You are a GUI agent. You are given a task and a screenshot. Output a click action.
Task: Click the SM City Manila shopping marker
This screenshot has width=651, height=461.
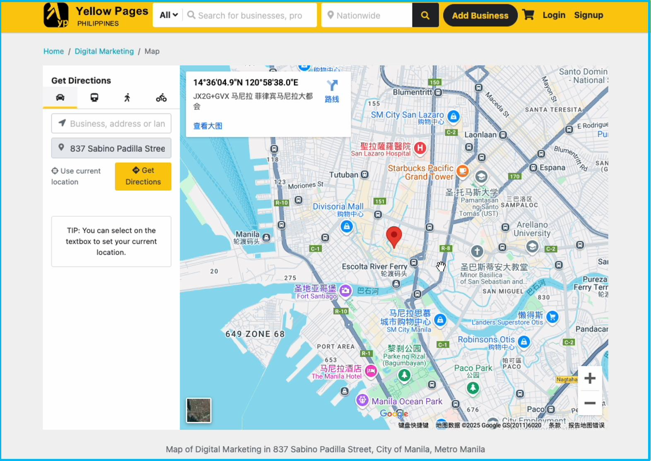coord(440,320)
